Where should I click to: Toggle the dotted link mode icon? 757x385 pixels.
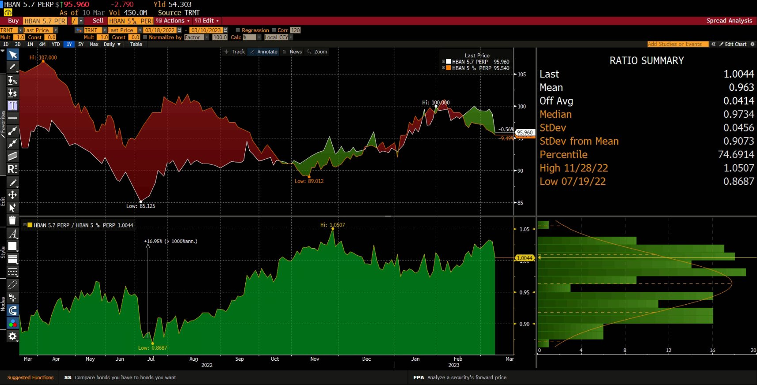pos(12,285)
